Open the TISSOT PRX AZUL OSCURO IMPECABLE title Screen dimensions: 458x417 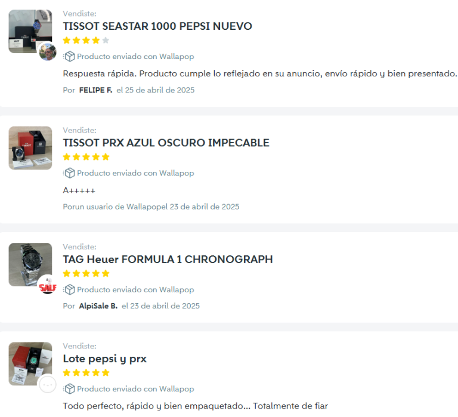click(166, 143)
